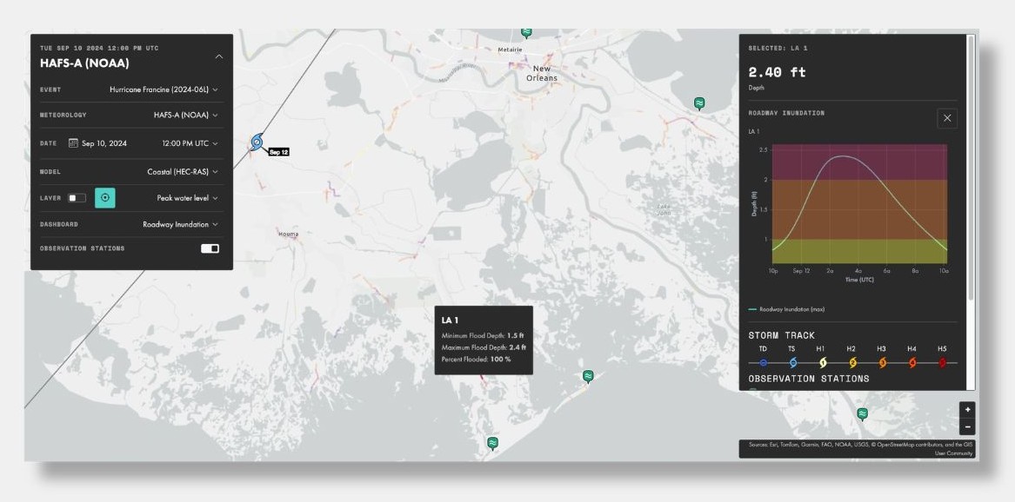Click the TS tropical storm legend icon
The height and width of the screenshot is (502, 1015).
[793, 363]
